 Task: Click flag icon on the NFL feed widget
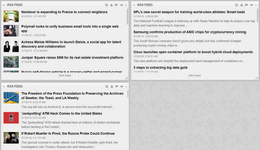(246, 5)
